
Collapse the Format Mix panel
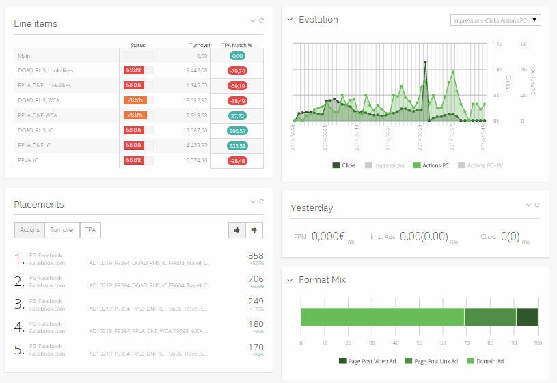click(290, 280)
